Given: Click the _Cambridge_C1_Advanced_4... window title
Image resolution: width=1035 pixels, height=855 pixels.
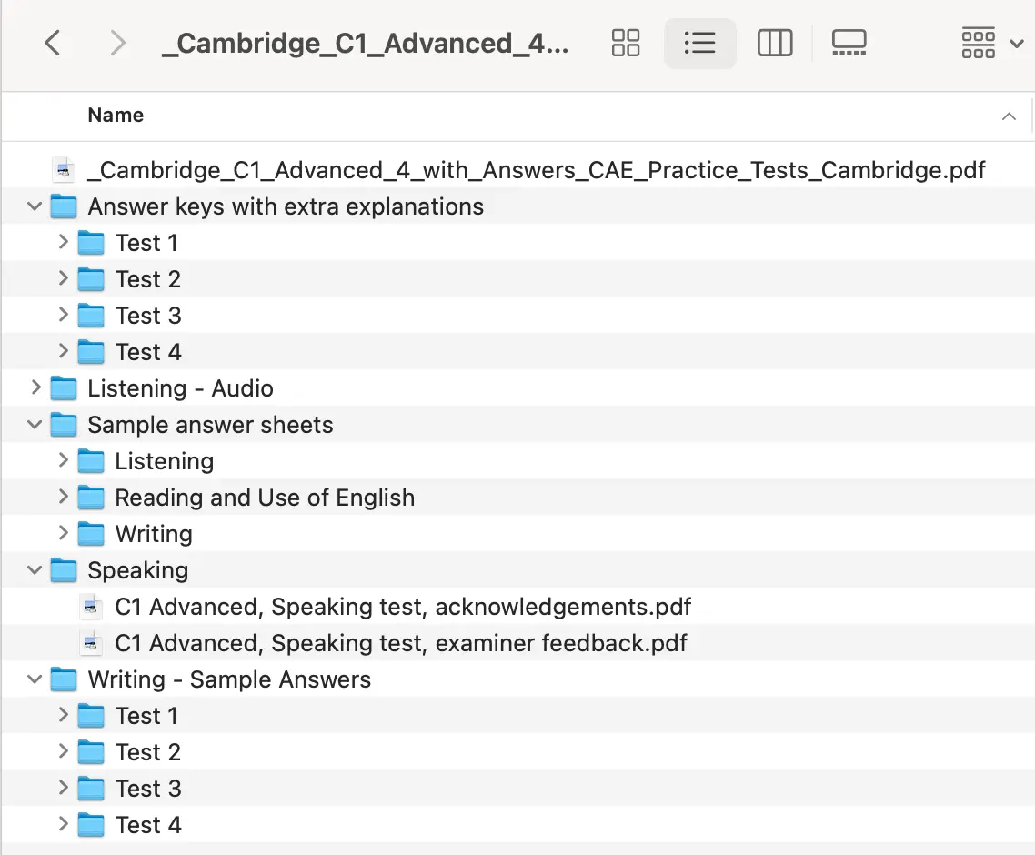Looking at the screenshot, I should 365,44.
